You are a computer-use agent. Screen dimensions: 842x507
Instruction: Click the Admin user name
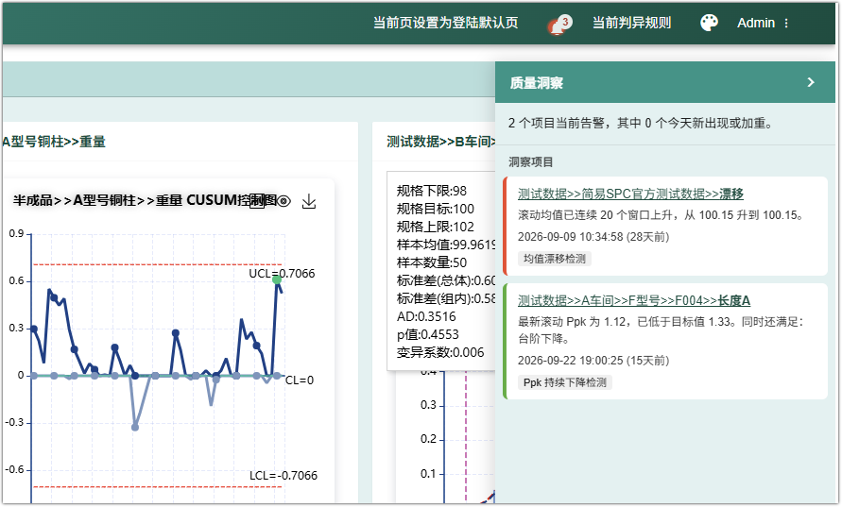pyautogui.click(x=756, y=23)
